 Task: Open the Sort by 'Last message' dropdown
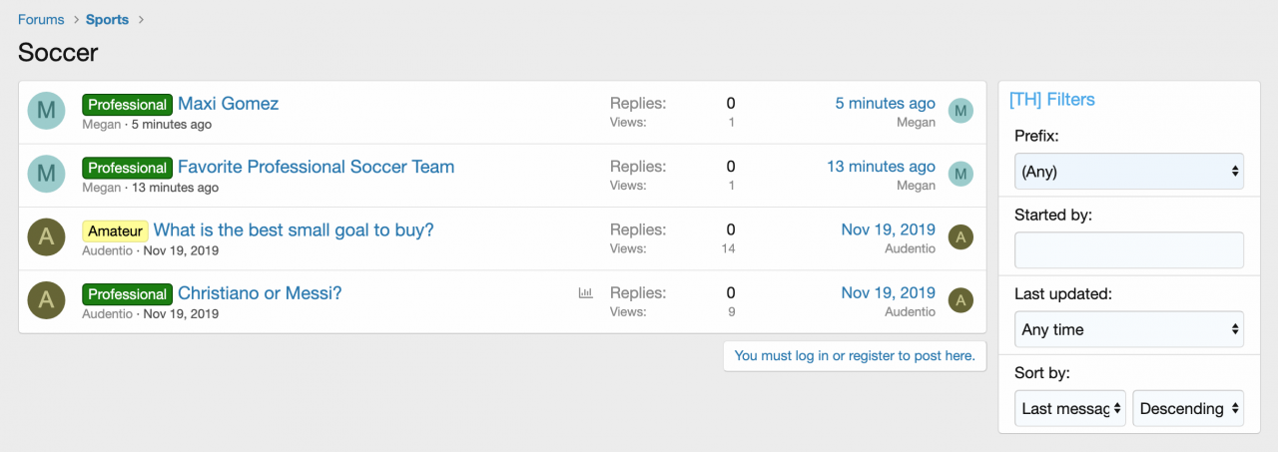coord(1069,408)
